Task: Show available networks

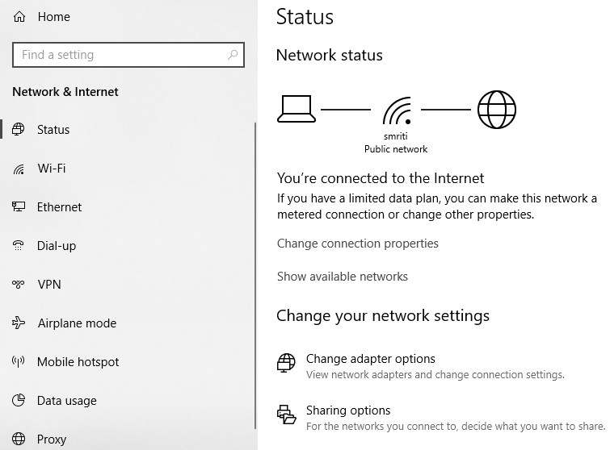Action: [342, 277]
